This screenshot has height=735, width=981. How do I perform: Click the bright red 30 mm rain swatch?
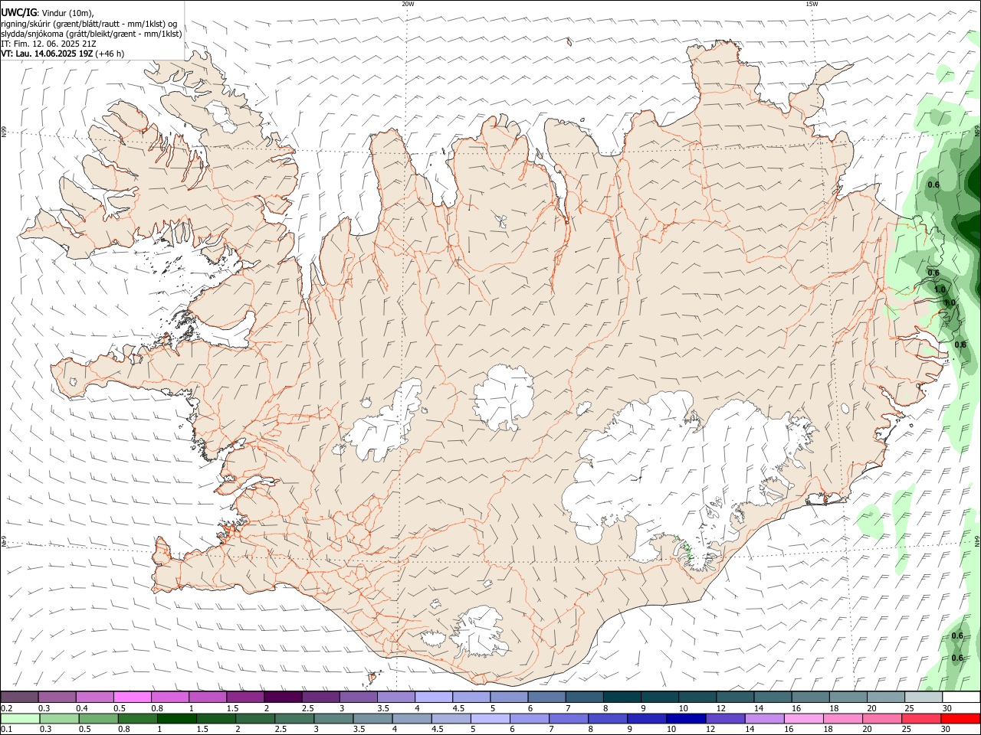coord(960,718)
